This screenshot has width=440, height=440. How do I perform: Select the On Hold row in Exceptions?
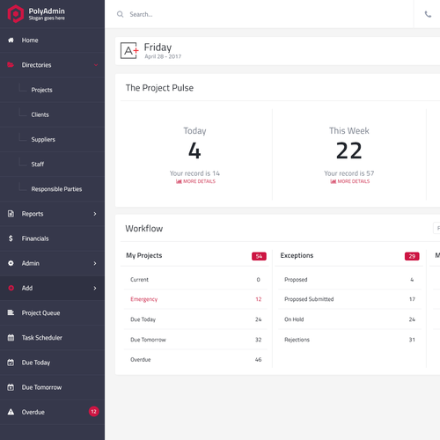(x=349, y=319)
